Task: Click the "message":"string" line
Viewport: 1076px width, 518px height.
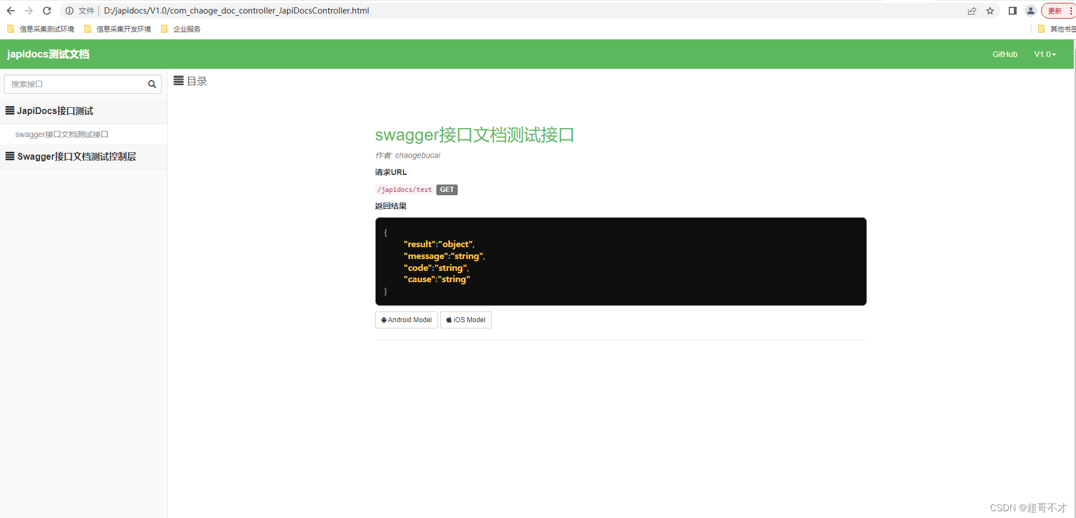Action: (x=445, y=256)
